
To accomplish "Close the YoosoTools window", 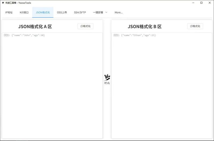I will (210, 3).
